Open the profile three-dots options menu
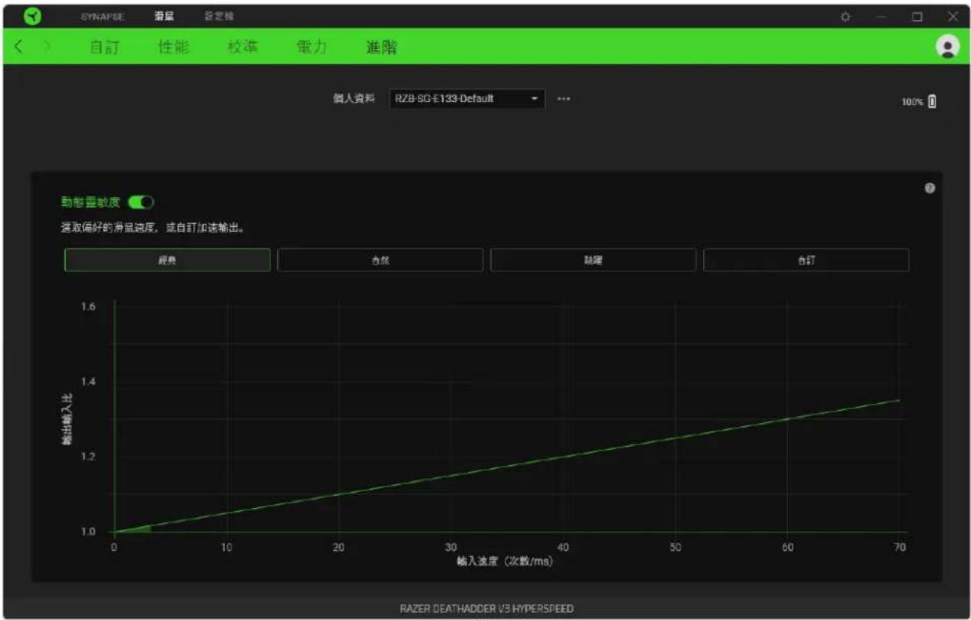The width and height of the screenshot is (971, 620). click(x=564, y=99)
